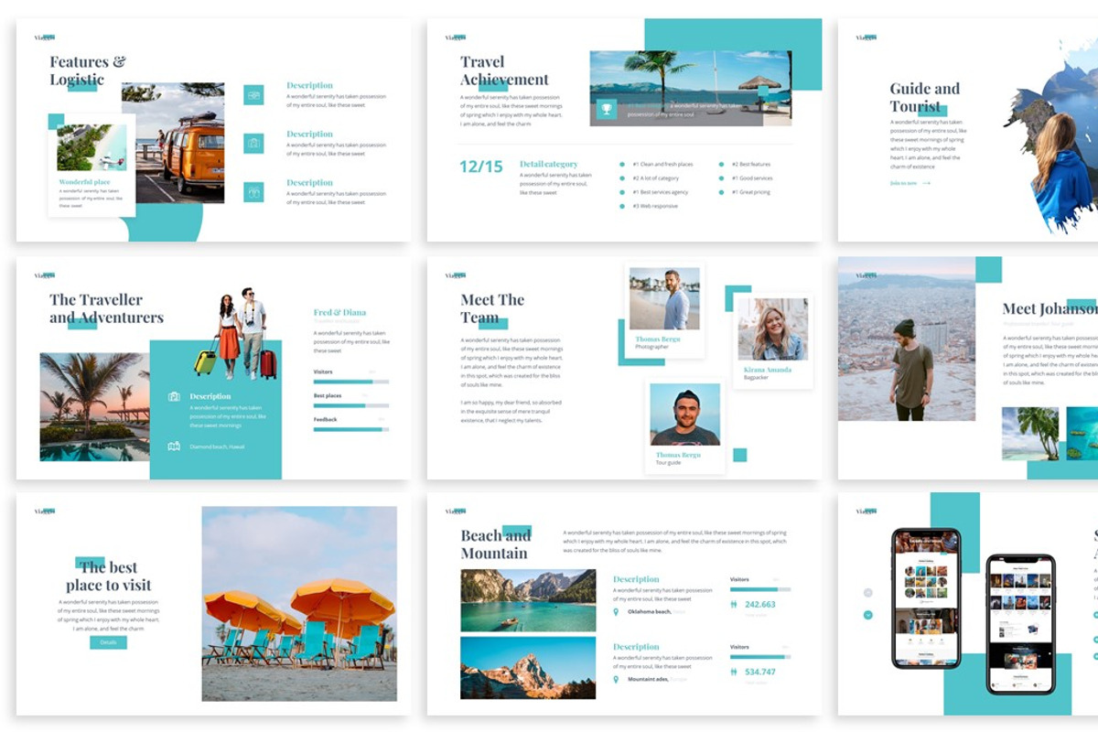Click the location pin beside Mountaint ades
1098x732 pixels.
(x=617, y=679)
